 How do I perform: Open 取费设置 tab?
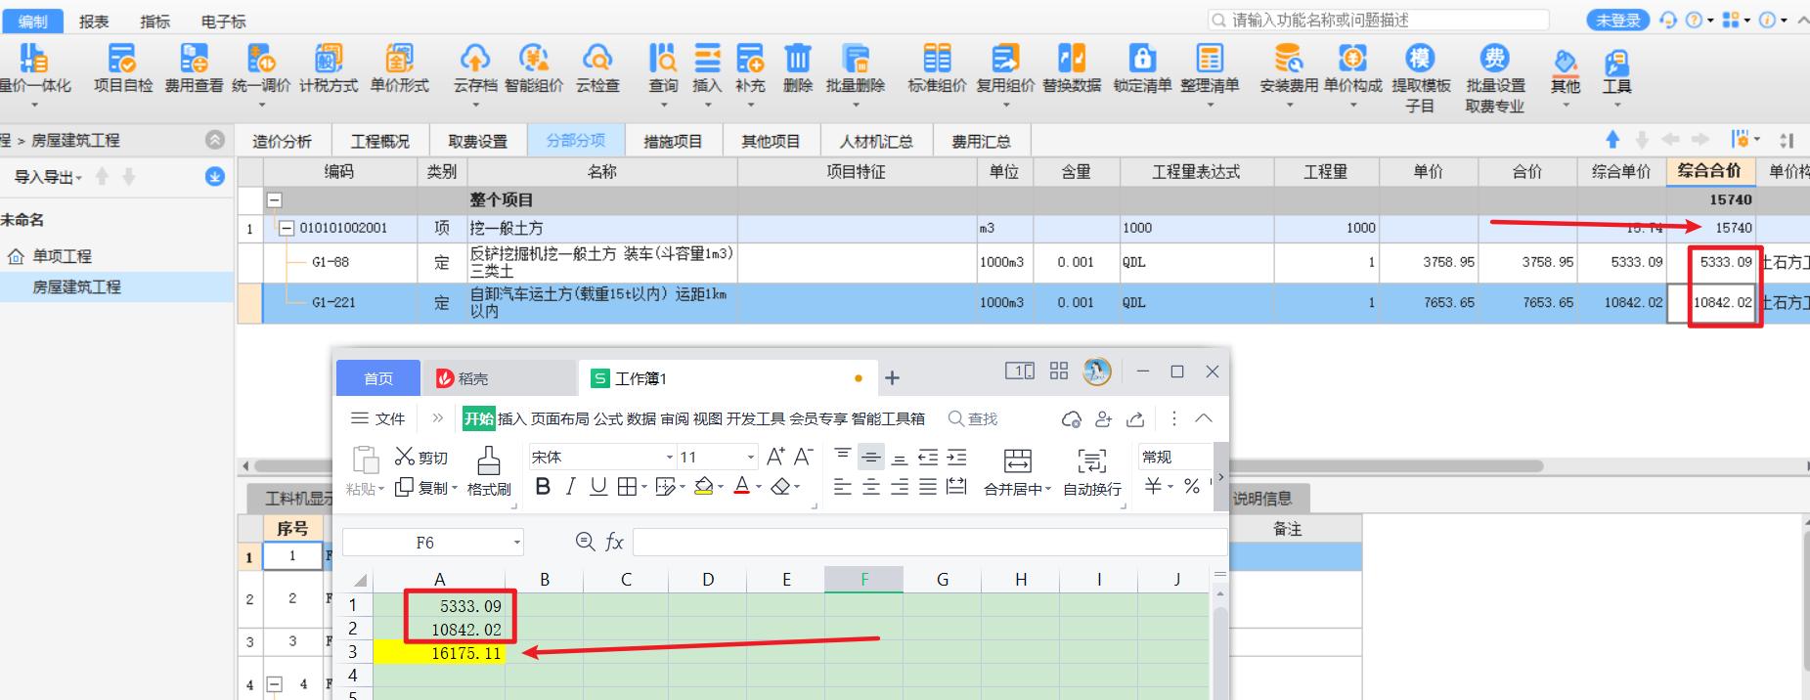point(478,141)
